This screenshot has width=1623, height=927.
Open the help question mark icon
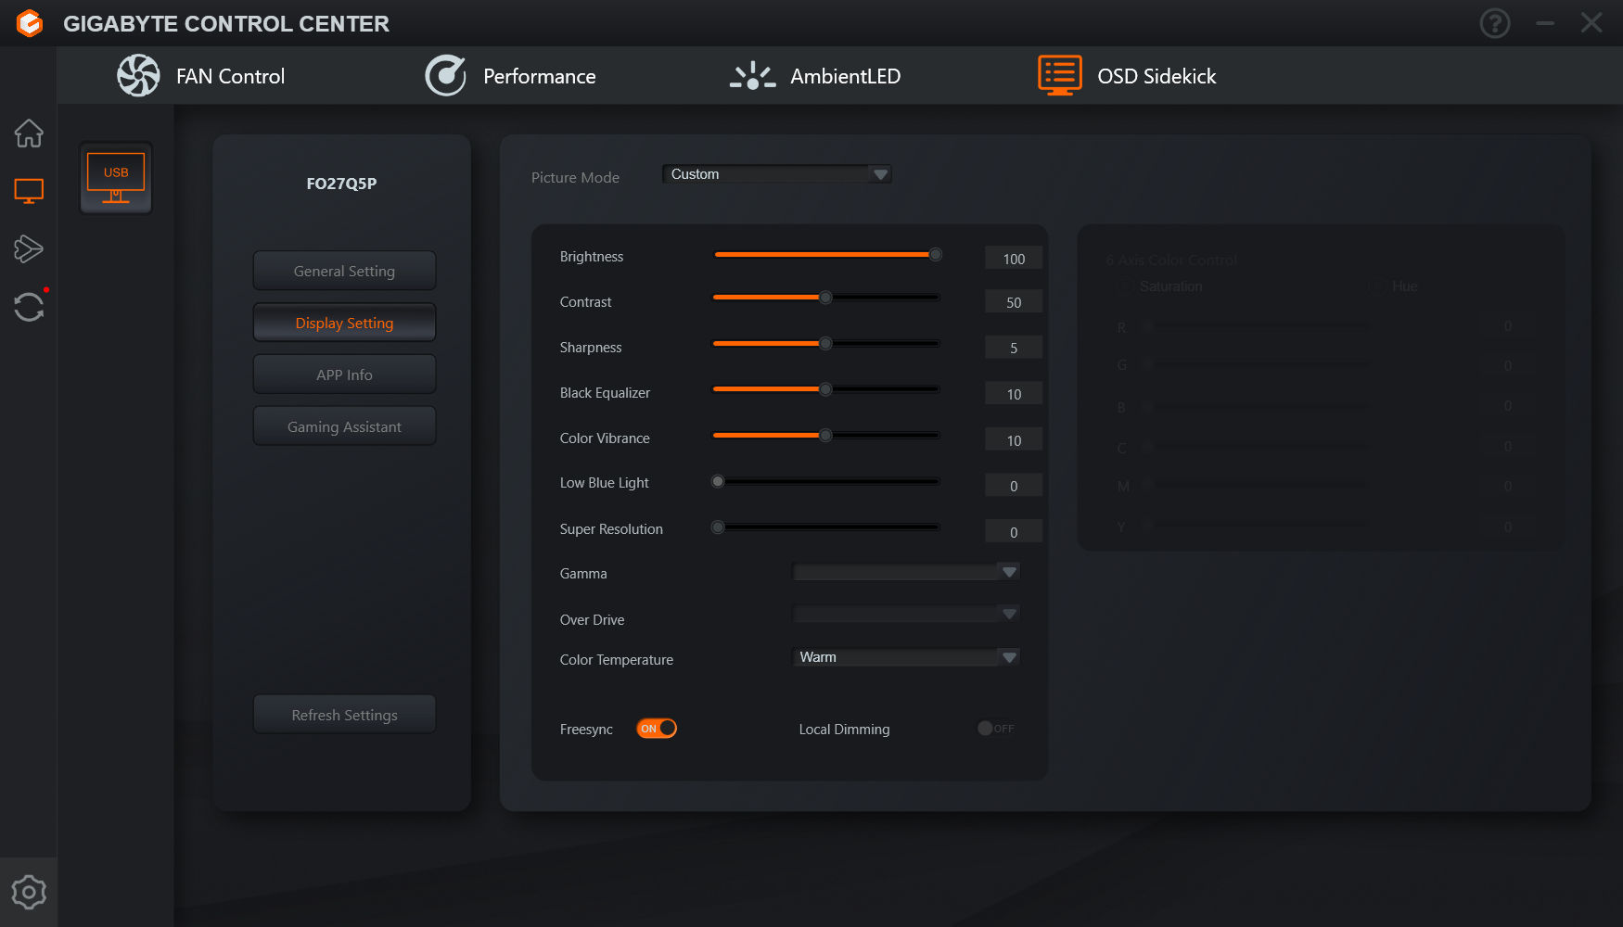(1495, 23)
